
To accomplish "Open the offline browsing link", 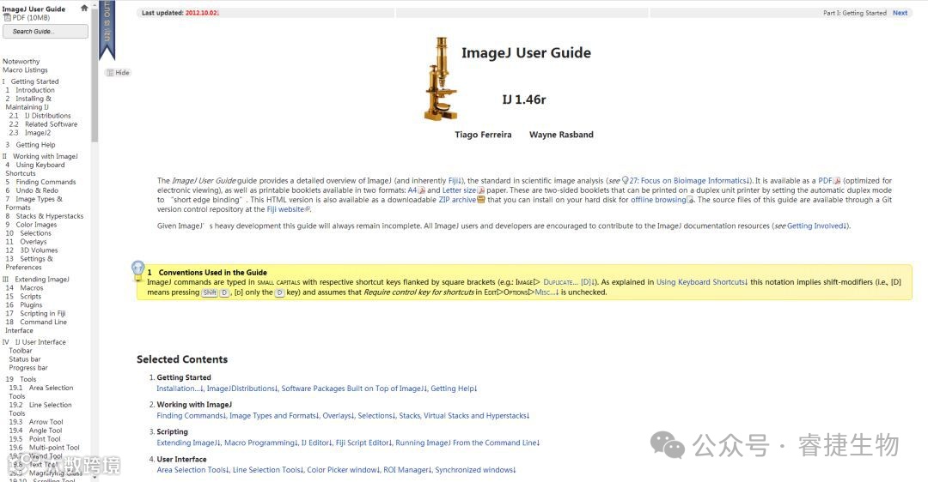I will click(x=658, y=200).
